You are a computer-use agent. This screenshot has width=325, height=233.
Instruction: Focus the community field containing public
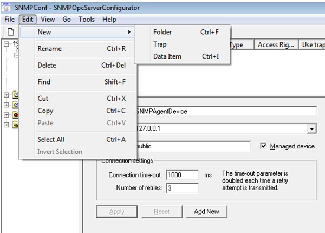[193, 146]
